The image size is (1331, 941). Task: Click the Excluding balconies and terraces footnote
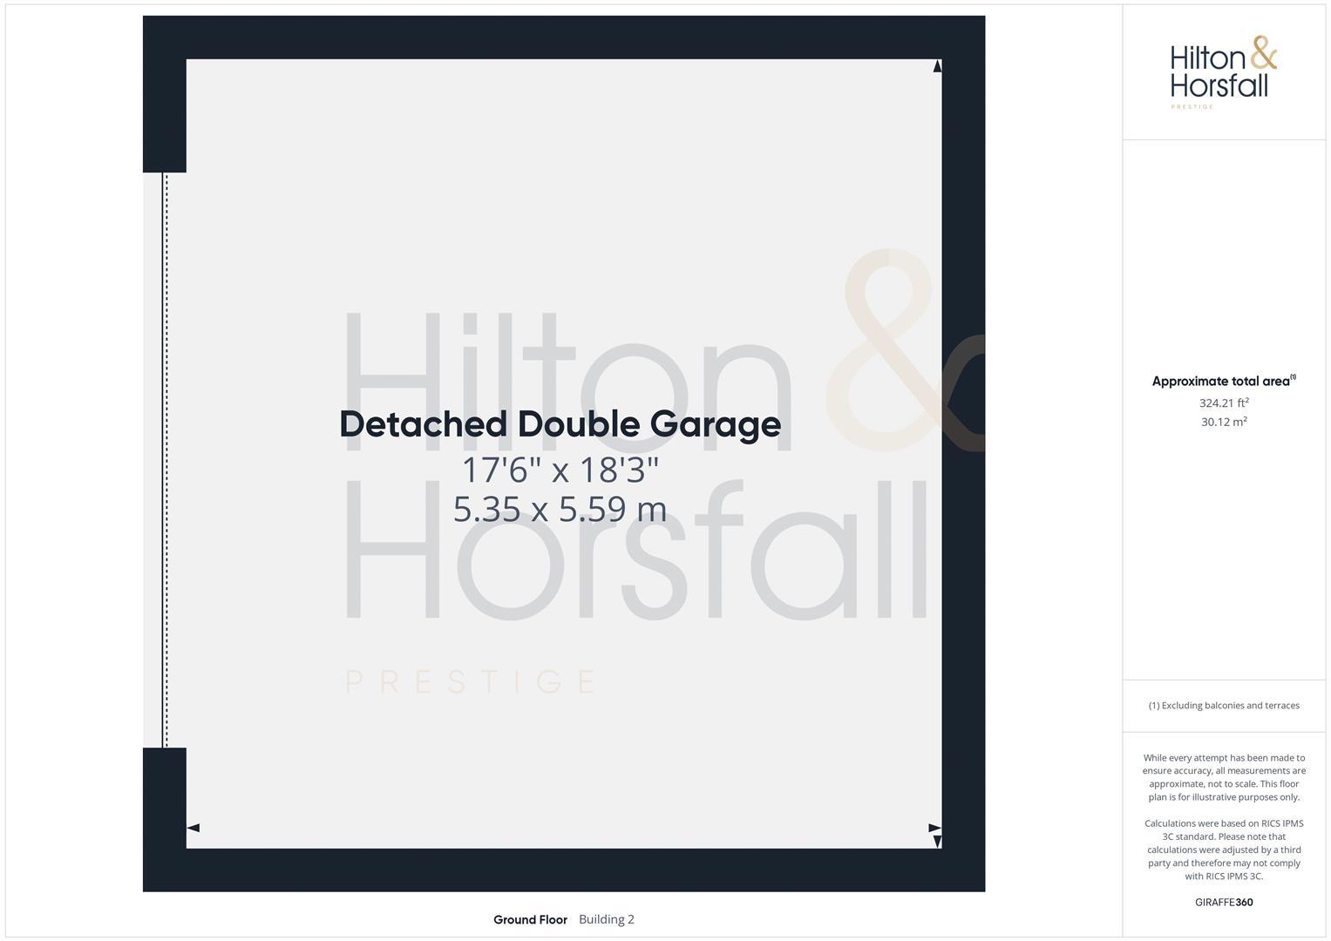pos(1223,706)
